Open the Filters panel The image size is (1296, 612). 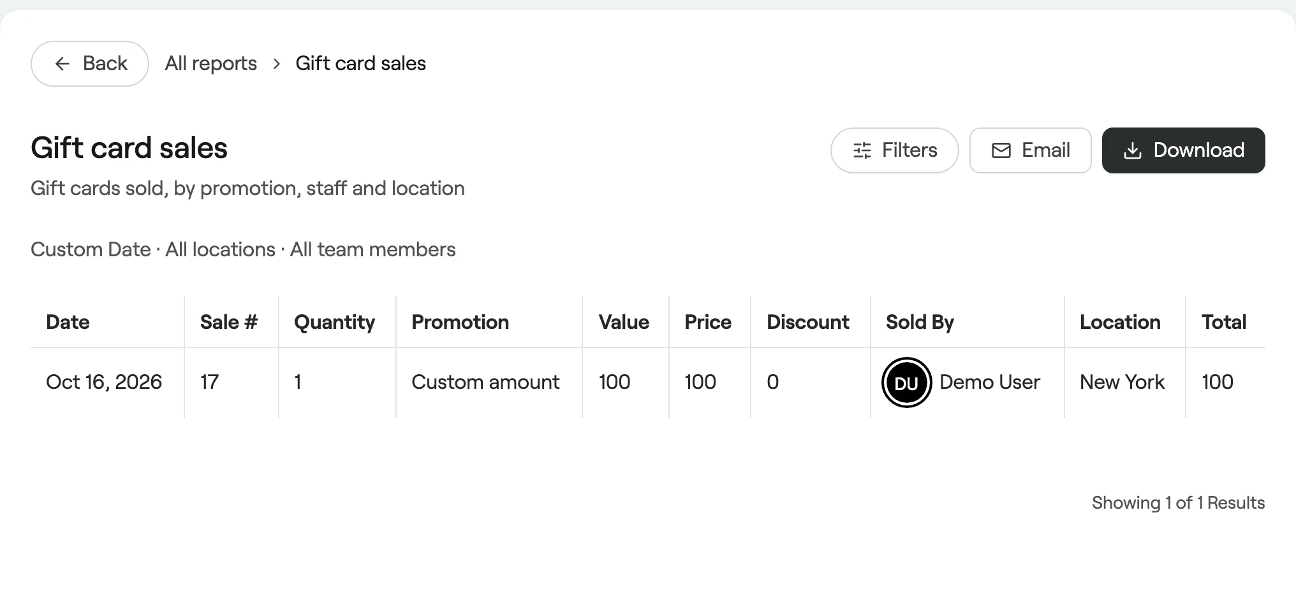(x=894, y=150)
